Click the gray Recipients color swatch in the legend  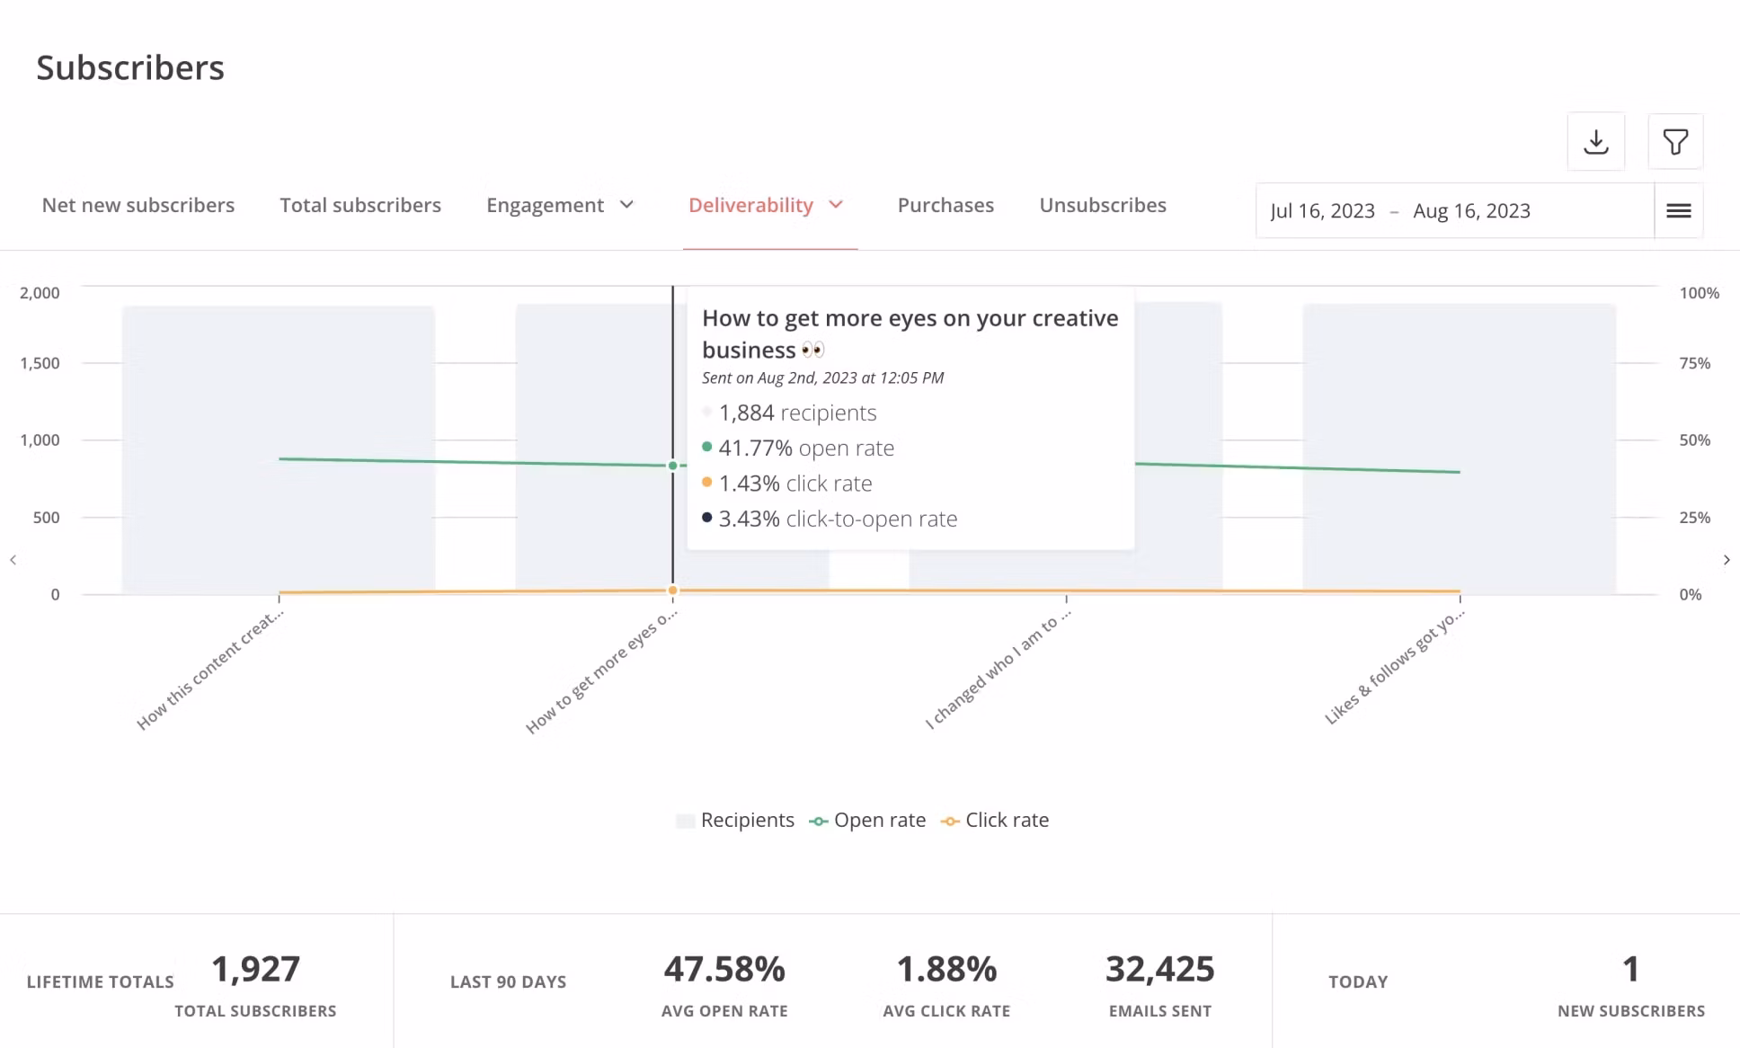point(685,820)
